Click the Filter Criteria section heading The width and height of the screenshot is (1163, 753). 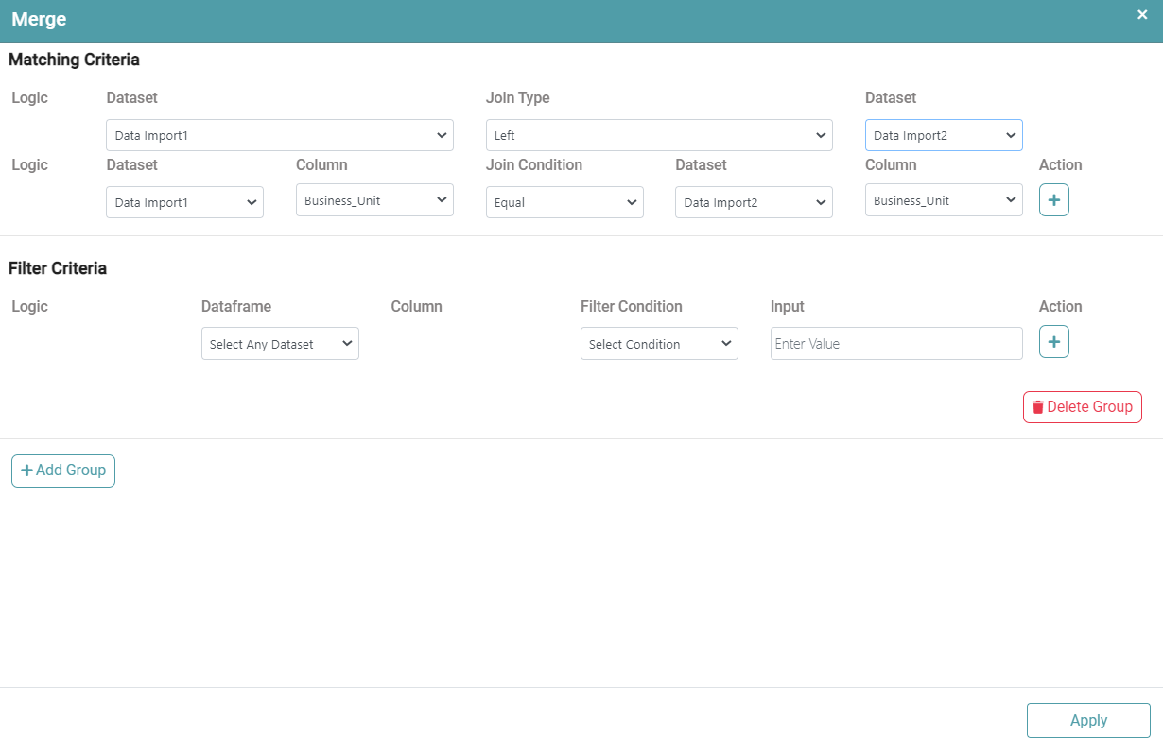click(58, 268)
